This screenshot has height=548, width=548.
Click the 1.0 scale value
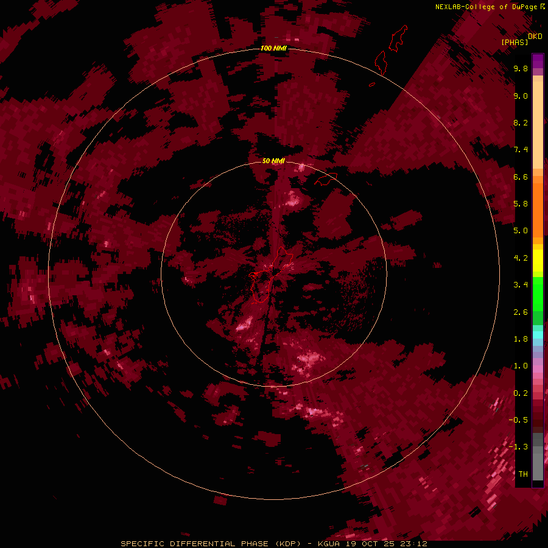coord(521,366)
